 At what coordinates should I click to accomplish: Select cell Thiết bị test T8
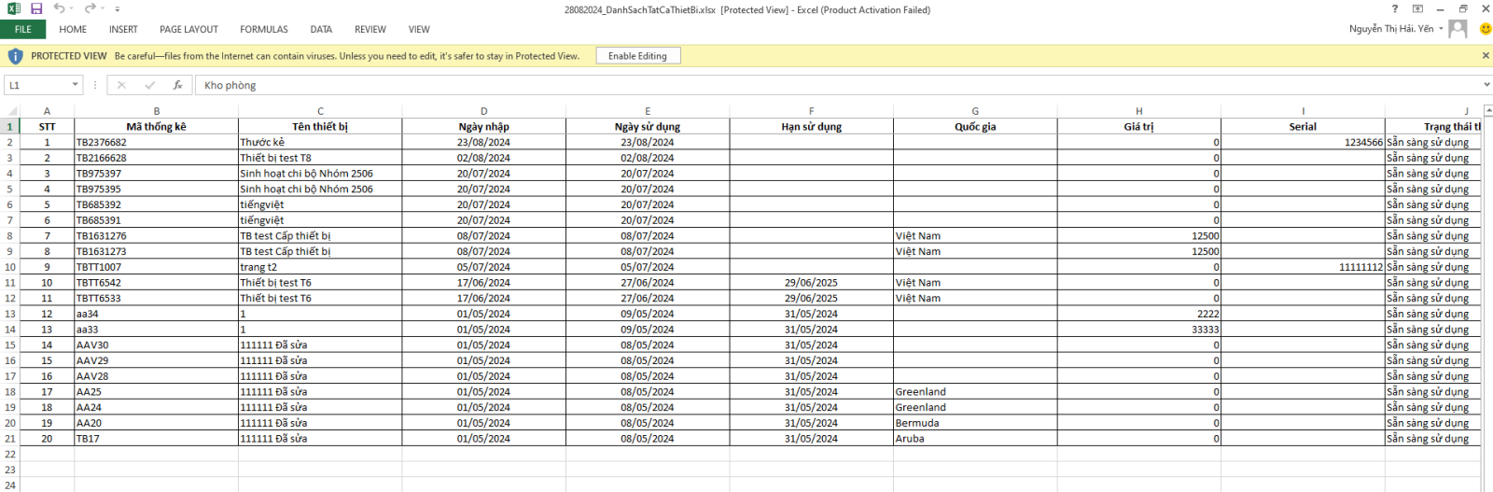pos(320,158)
